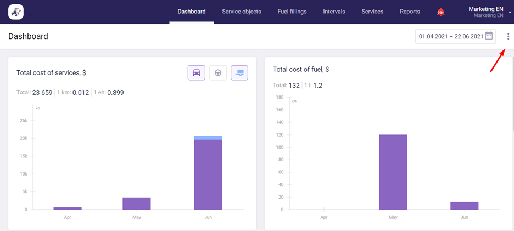Open the date range 01.04.2021 – 22.06.2021 picker
Viewport: 514px width, 231px height.
(450, 36)
